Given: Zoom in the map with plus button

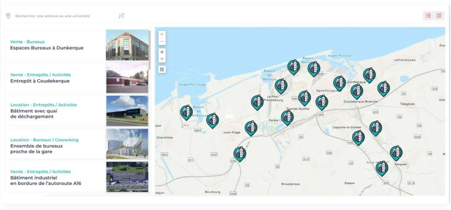Looking at the screenshot, I should point(162,34).
